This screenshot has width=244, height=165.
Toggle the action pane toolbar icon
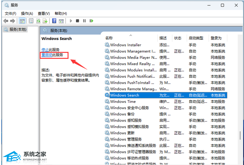[61, 21]
